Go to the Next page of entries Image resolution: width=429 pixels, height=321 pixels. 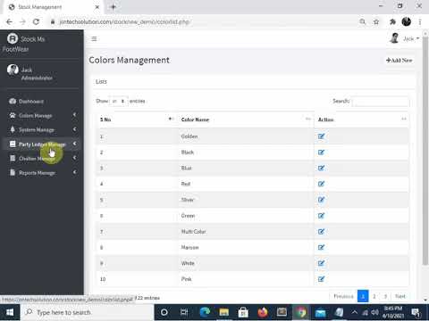(400, 296)
